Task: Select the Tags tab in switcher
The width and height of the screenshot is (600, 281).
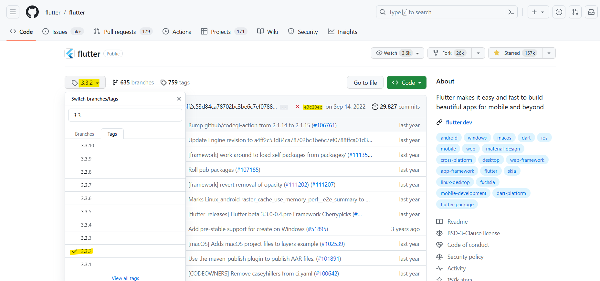Action: coord(112,134)
